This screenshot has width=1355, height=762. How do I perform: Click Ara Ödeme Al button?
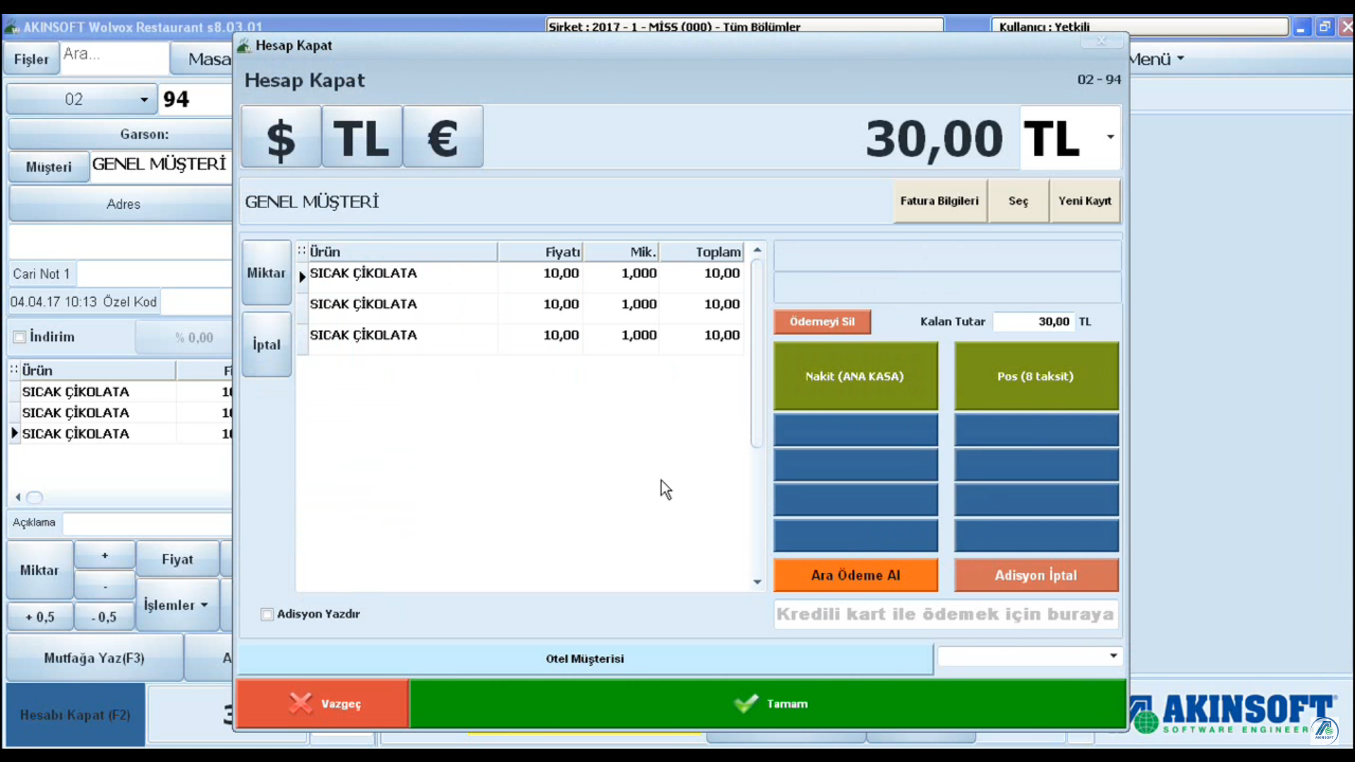point(855,575)
